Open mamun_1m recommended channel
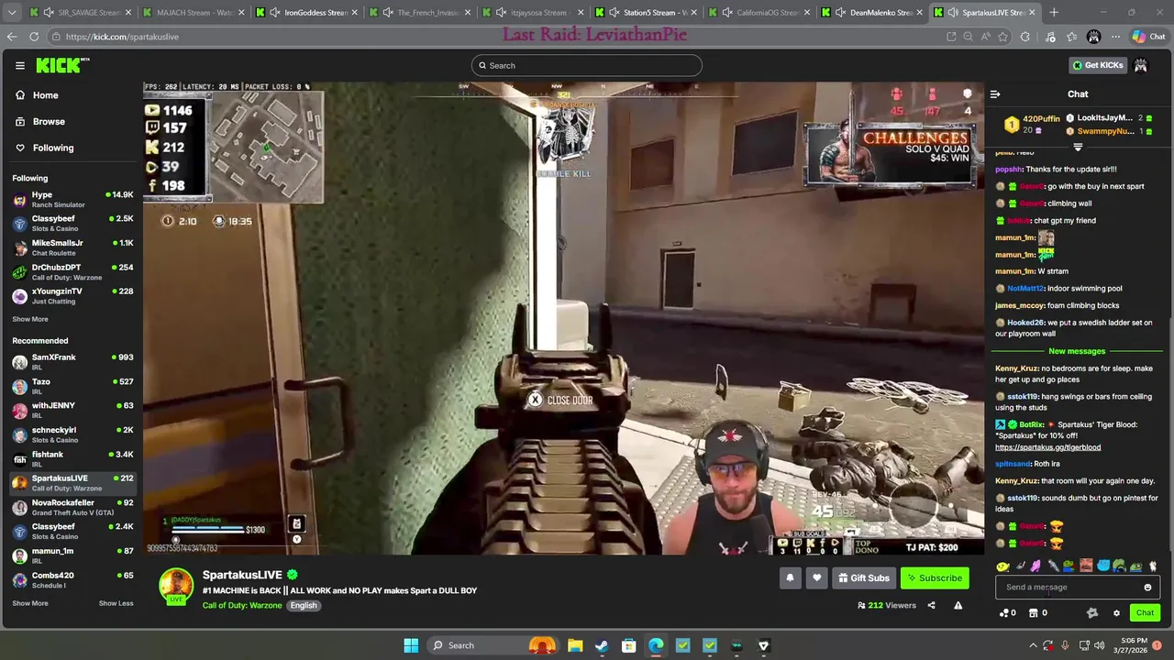 (x=72, y=555)
